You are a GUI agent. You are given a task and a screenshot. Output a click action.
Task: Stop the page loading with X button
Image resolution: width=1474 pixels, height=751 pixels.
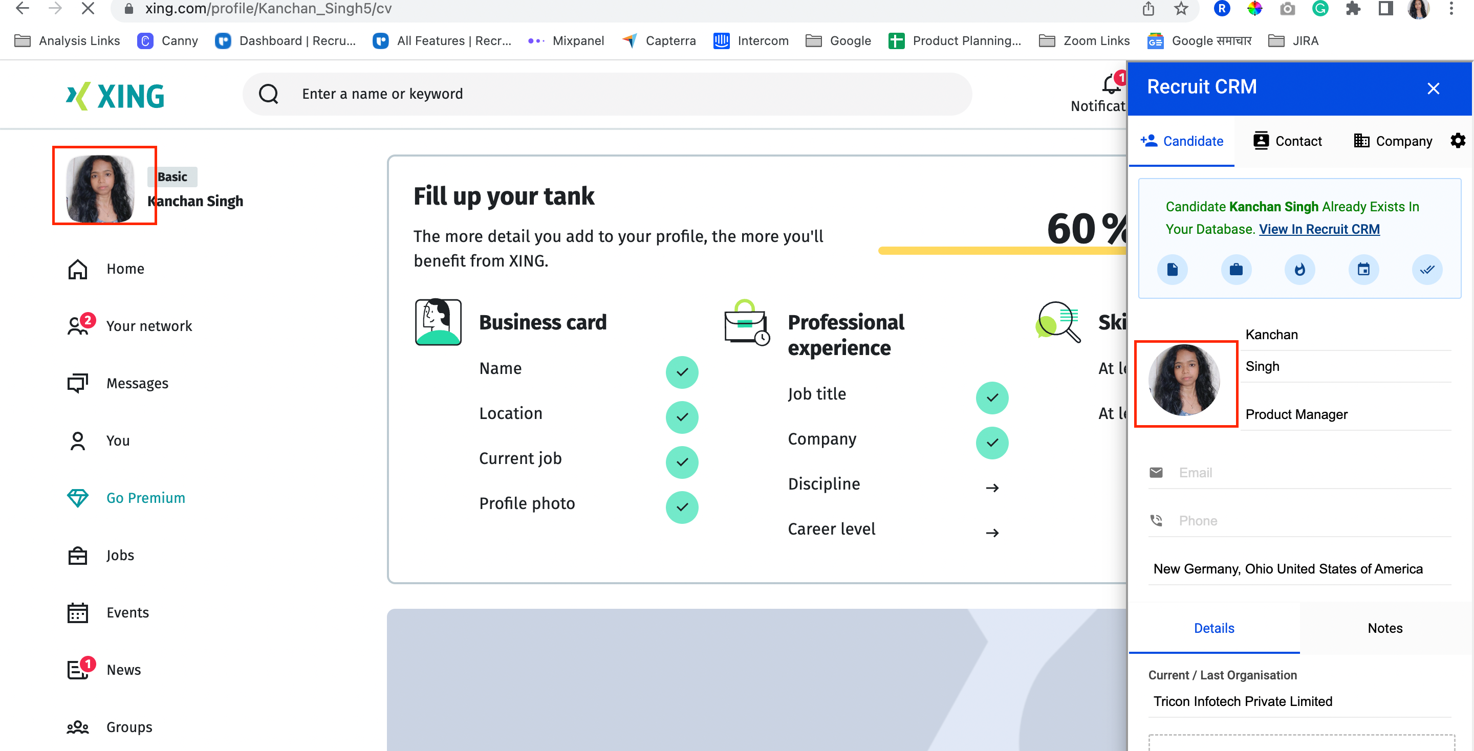click(88, 8)
